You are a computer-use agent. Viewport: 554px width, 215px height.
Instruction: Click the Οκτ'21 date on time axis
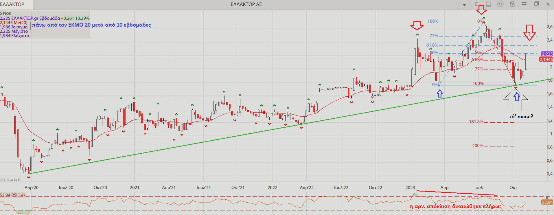coord(238,188)
